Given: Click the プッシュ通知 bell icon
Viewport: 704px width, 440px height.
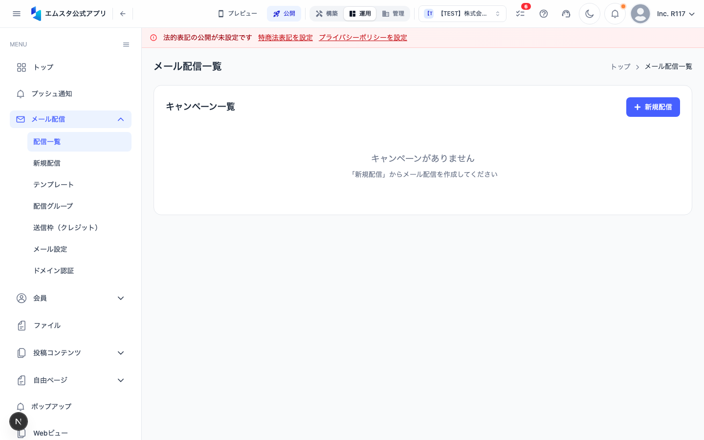Looking at the screenshot, I should (21, 94).
